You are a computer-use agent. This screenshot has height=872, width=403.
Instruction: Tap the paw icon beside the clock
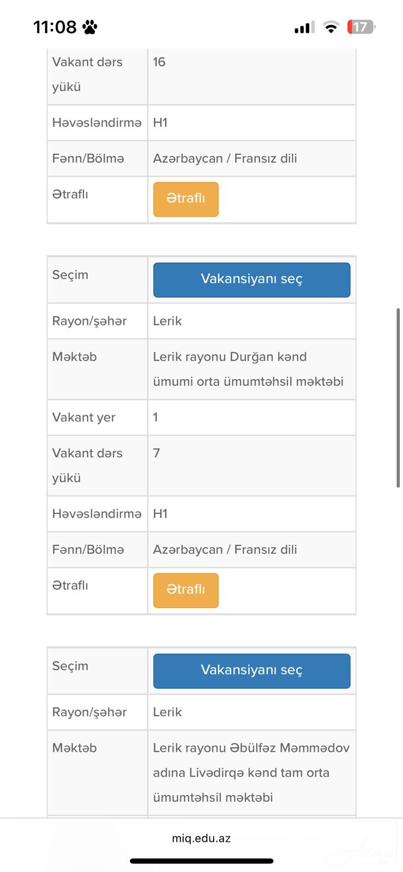(89, 27)
